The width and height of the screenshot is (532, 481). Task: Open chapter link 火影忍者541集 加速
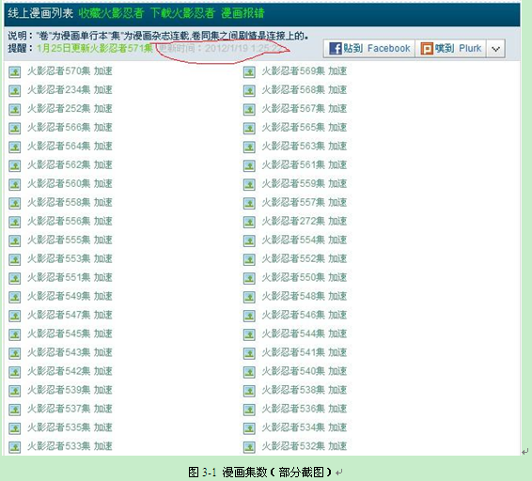[x=305, y=352]
